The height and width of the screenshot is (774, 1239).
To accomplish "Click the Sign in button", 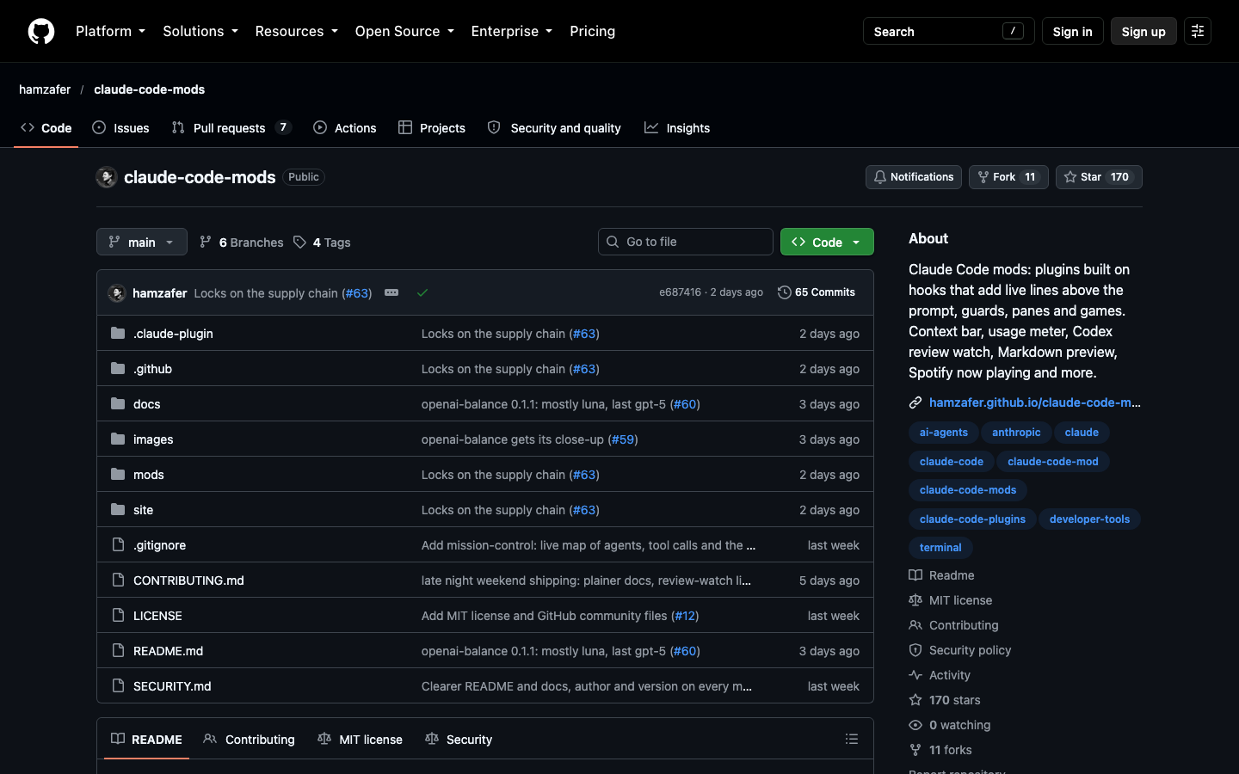I will [1072, 31].
